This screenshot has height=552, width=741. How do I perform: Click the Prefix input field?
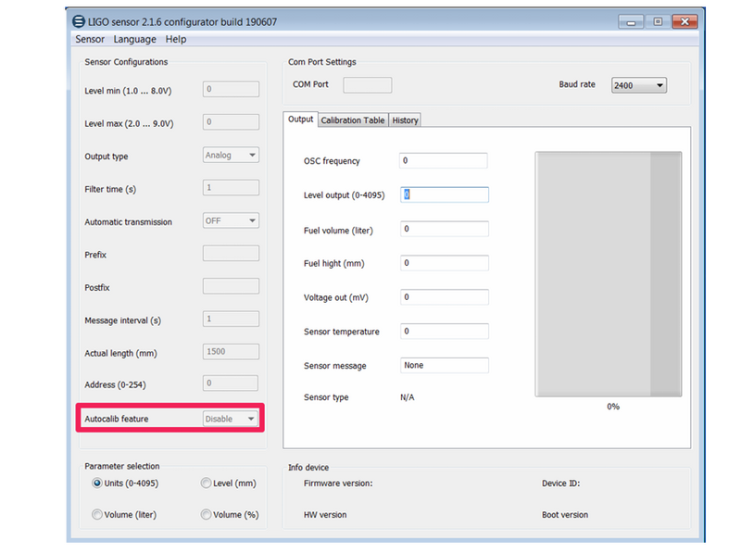tap(231, 254)
